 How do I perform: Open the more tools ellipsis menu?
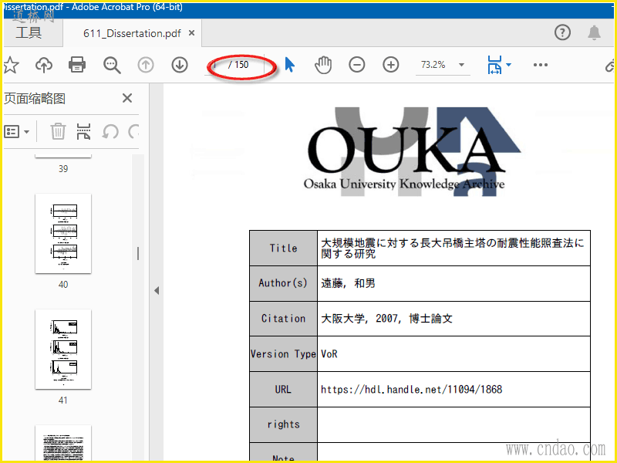click(541, 65)
